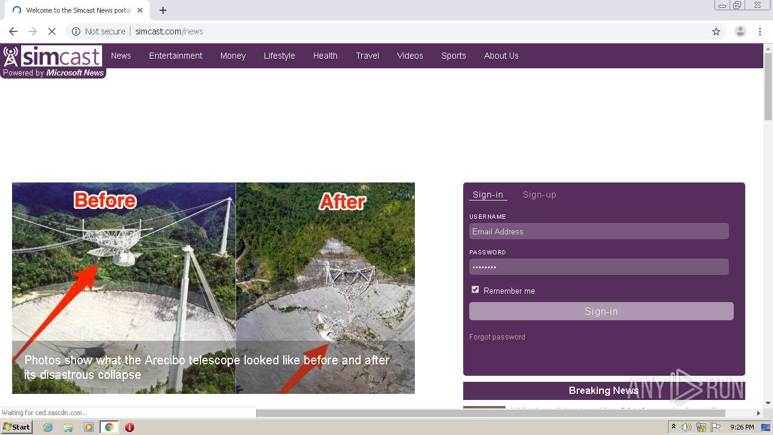Switch to the Sign-in tab
This screenshot has height=435, width=773.
(488, 195)
